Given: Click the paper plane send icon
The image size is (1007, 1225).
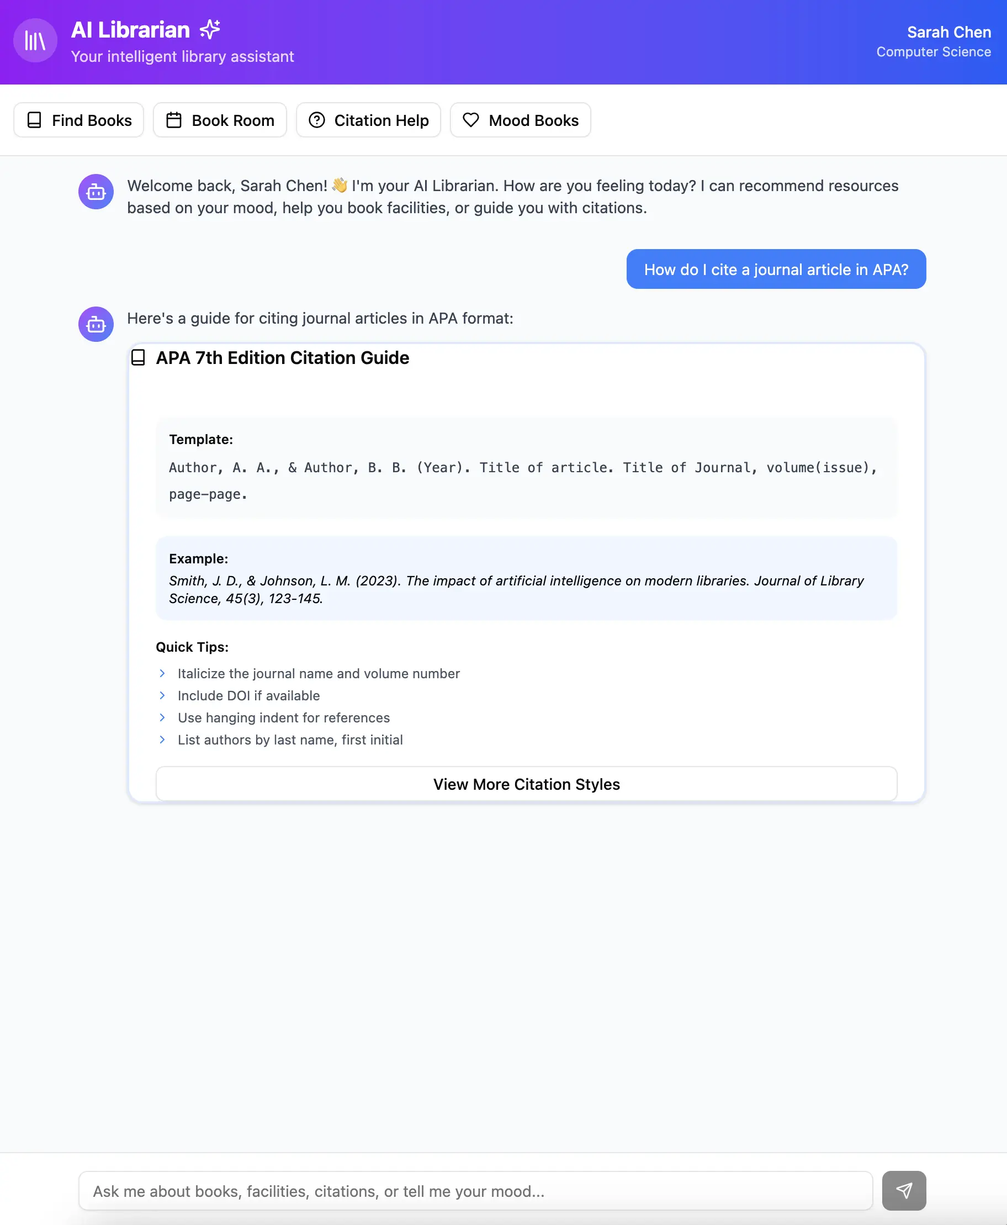Looking at the screenshot, I should click(903, 1190).
